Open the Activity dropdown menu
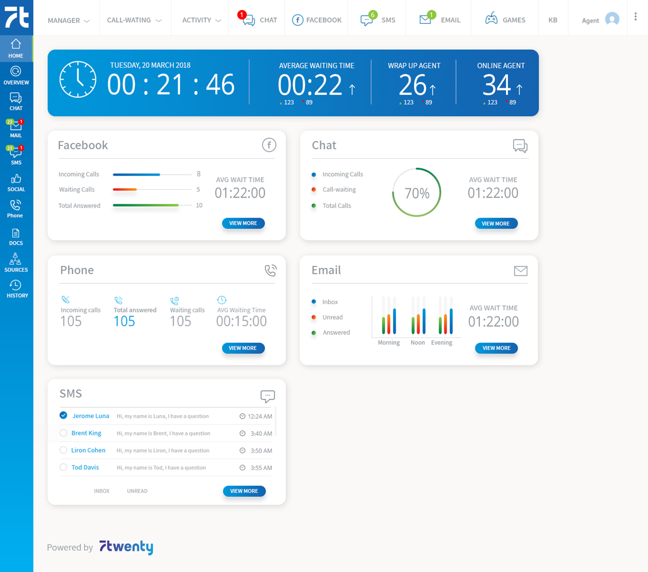This screenshot has width=648, height=572. click(x=201, y=20)
